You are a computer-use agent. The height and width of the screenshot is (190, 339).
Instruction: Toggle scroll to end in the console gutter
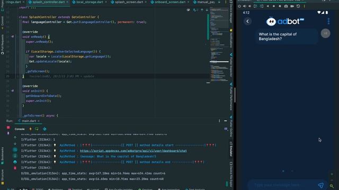pyautogui.click(x=15, y=156)
